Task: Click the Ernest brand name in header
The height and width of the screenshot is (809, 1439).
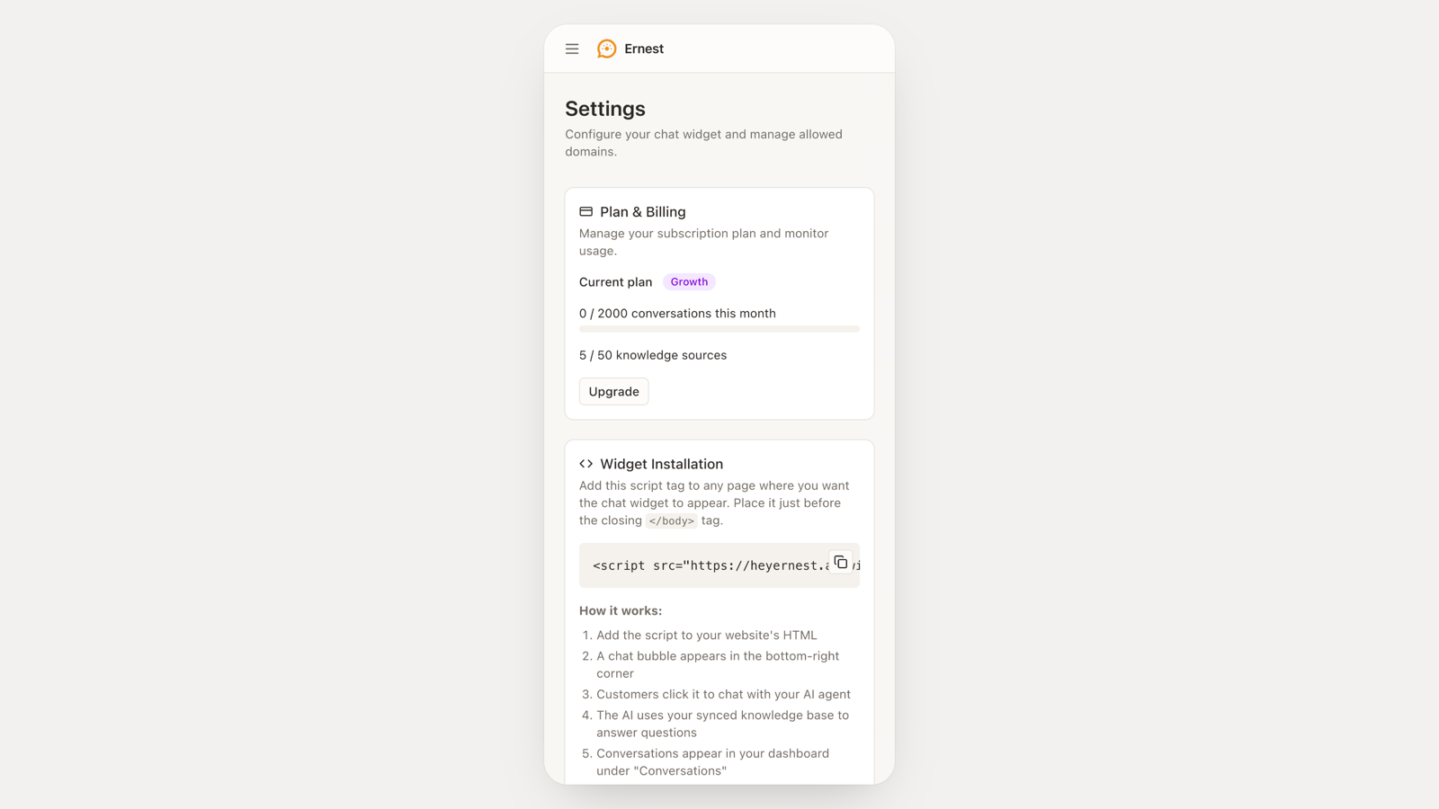Action: [644, 49]
